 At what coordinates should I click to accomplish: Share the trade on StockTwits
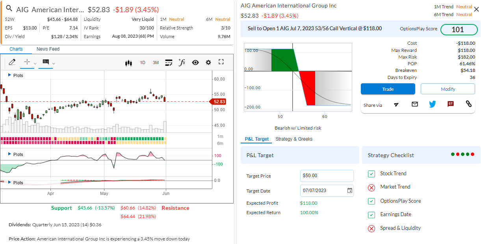[x=451, y=104]
